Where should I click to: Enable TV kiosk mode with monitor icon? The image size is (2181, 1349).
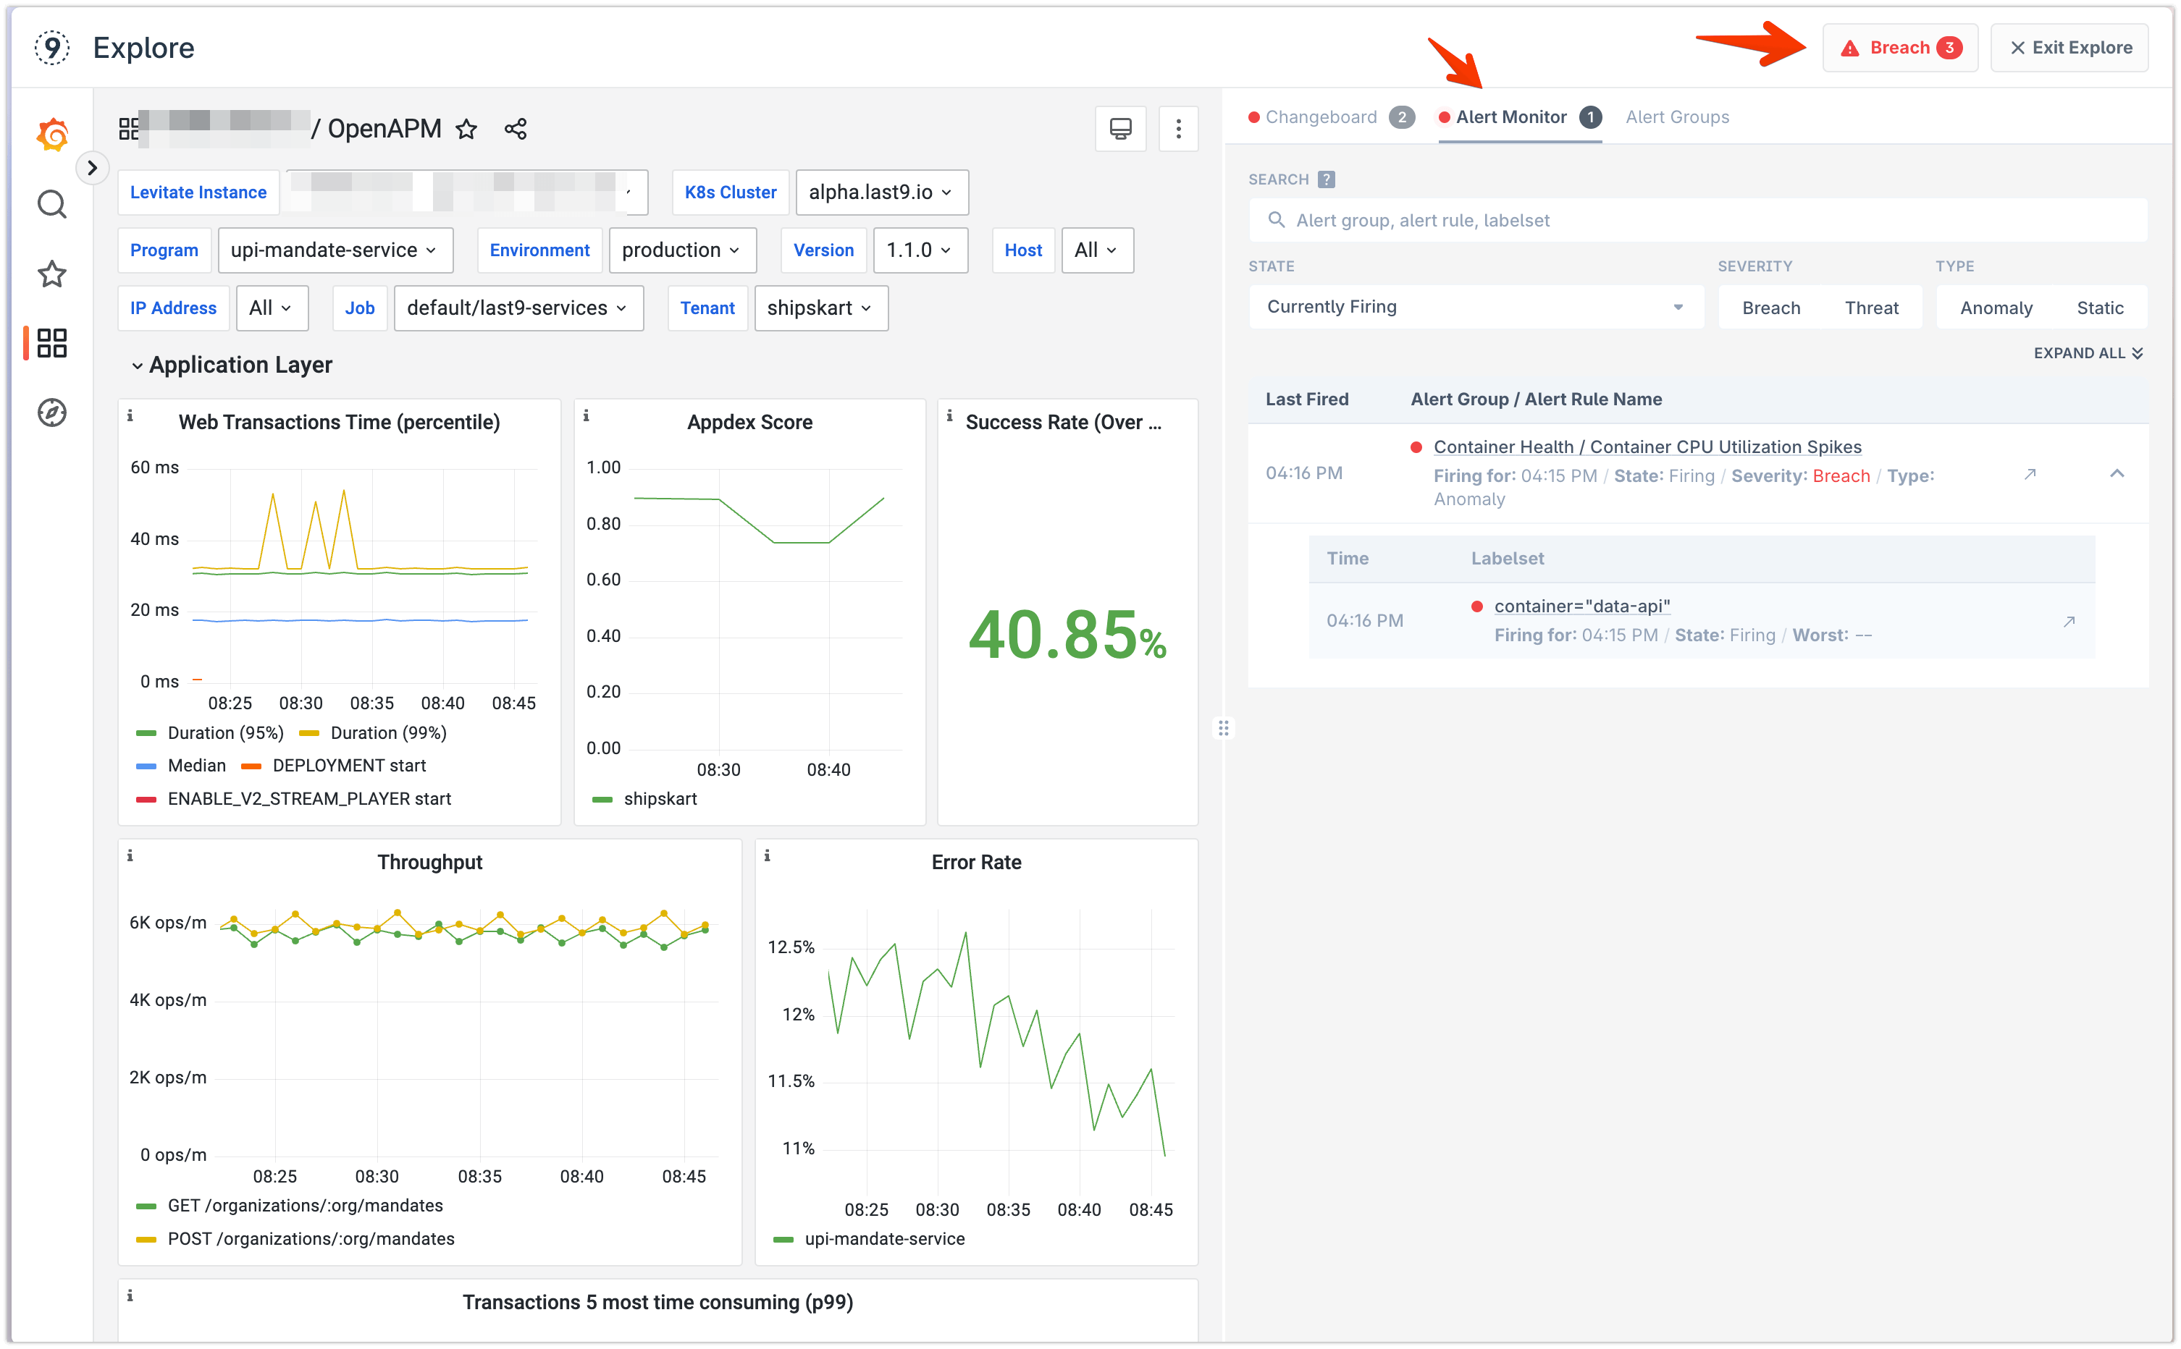click(x=1121, y=129)
